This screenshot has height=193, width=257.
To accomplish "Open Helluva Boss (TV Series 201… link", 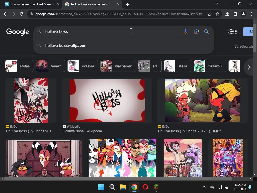I will (x=30, y=131).
